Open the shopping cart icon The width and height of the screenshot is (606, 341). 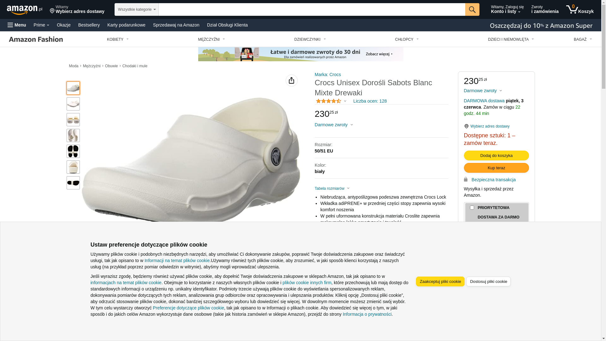coord(580,9)
